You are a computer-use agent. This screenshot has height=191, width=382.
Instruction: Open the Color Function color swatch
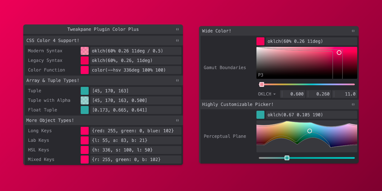[x=84, y=70]
